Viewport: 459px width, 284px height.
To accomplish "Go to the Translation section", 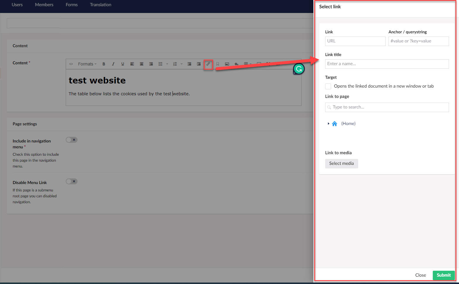I will coord(101,5).
